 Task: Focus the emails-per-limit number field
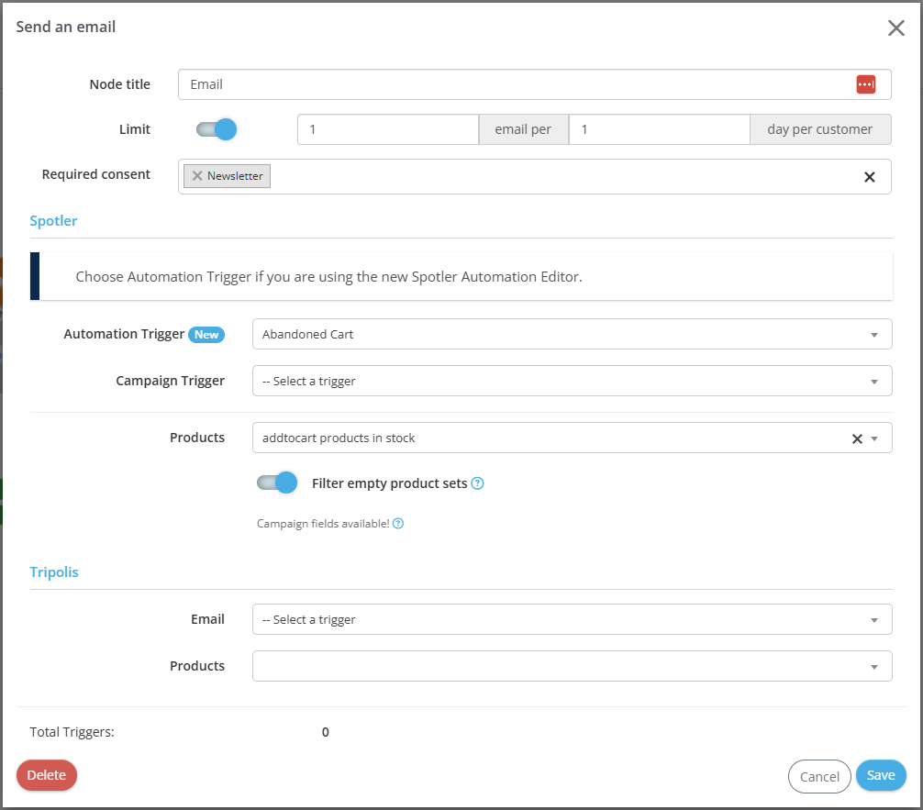click(x=387, y=129)
